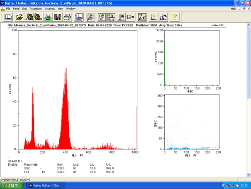Click the acquisition start icon with green bar

(48, 17)
